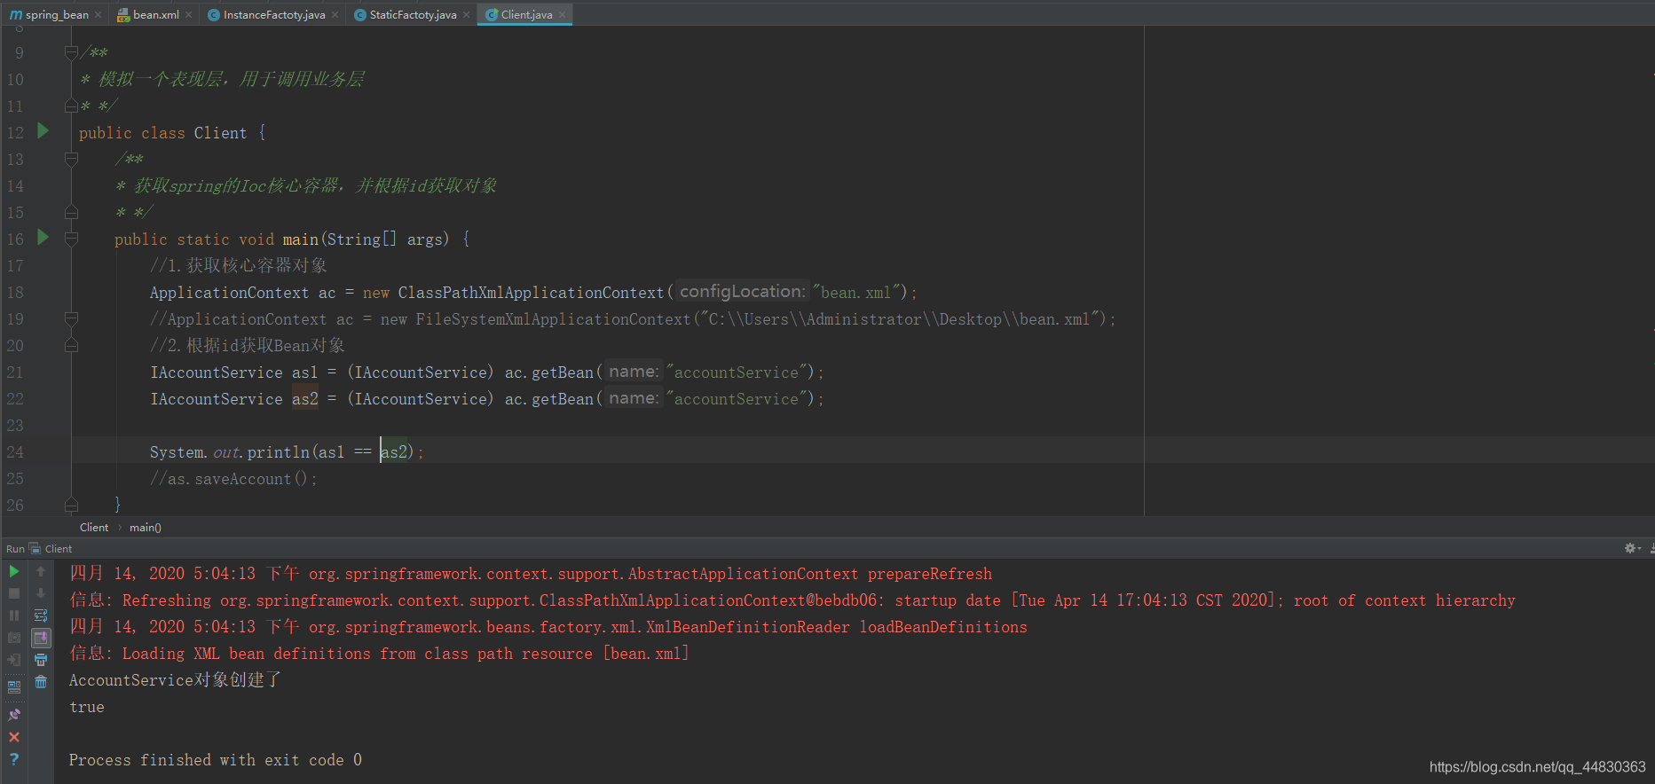Click Up the stack trace arrow
This screenshot has height=784, width=1655.
pyautogui.click(x=41, y=571)
